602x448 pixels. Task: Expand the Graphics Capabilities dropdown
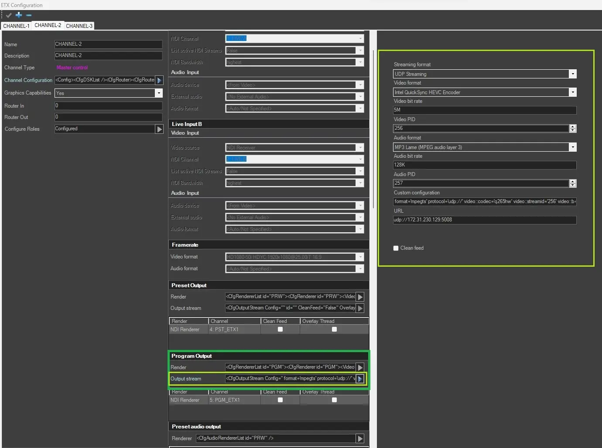point(159,93)
